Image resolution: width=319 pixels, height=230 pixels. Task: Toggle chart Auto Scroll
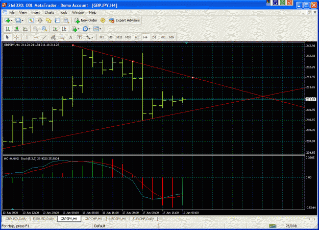[x=55, y=29]
